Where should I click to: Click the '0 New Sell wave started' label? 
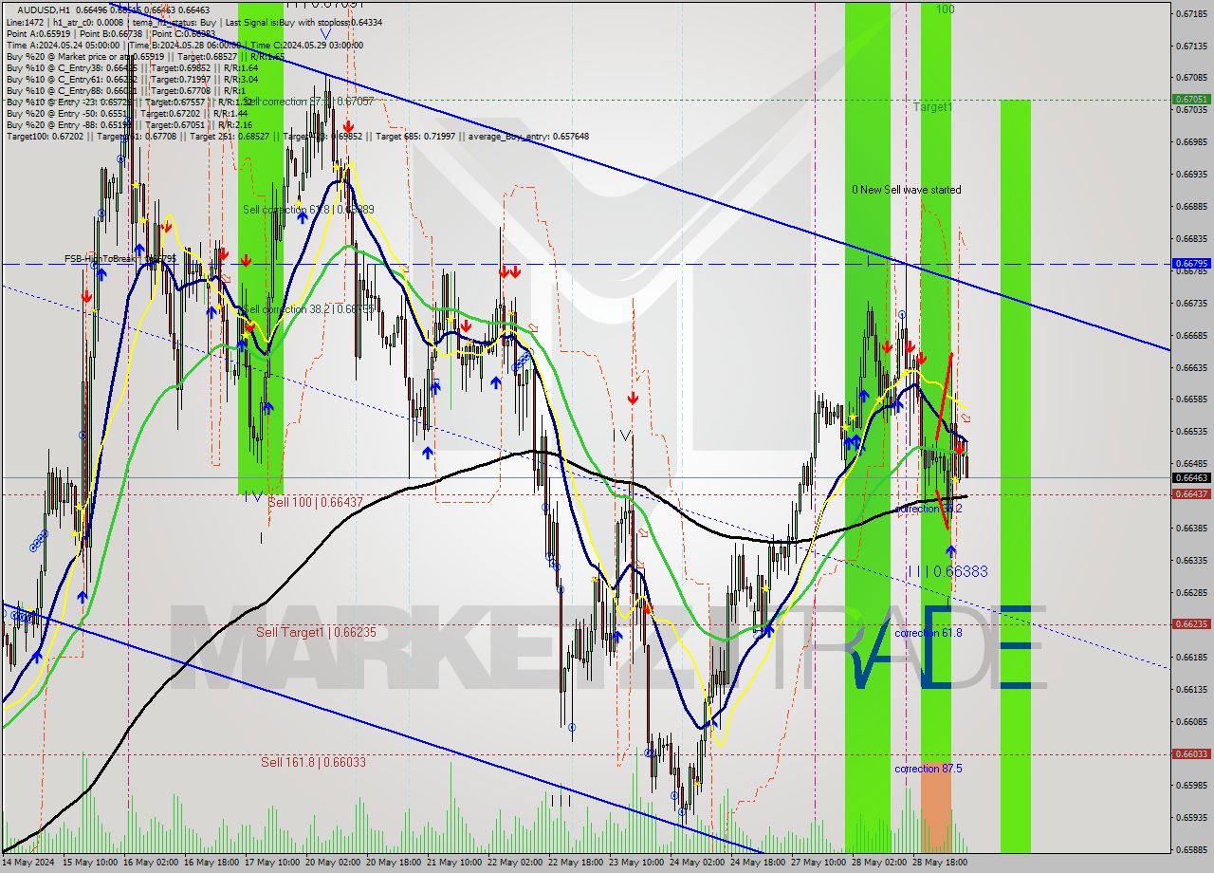(x=906, y=190)
